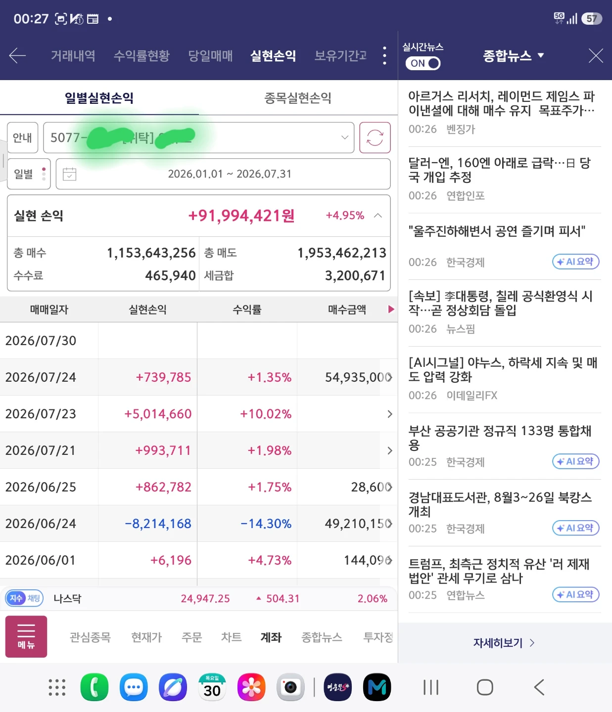
Task: Open the 종합뉴스 category dropdown
Action: 513,55
